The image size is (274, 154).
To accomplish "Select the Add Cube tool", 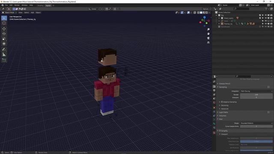I will tap(4, 60).
